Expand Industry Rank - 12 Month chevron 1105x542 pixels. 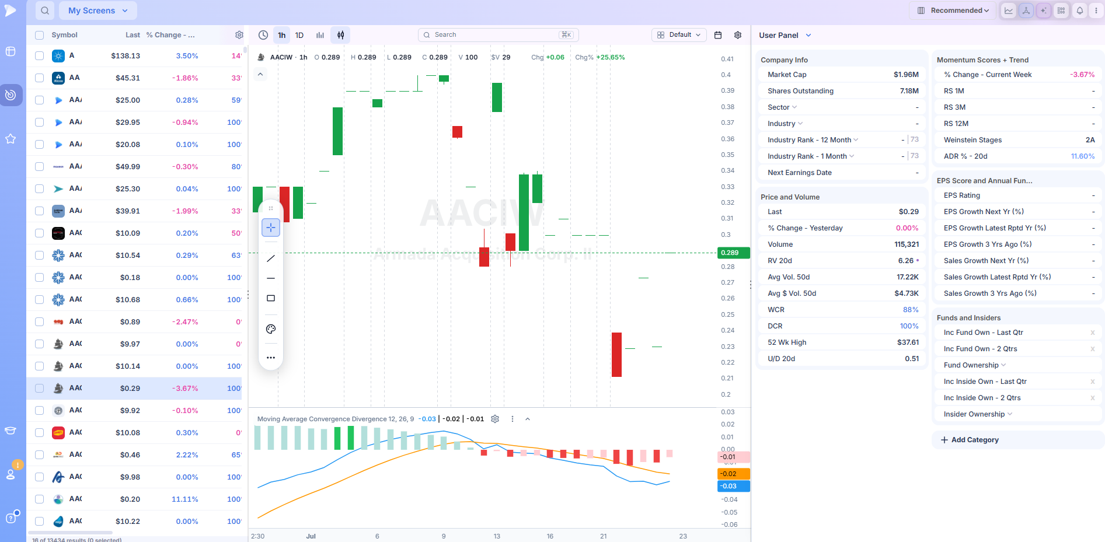856,140
